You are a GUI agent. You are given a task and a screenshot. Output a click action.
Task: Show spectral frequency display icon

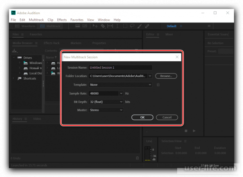[77, 26]
